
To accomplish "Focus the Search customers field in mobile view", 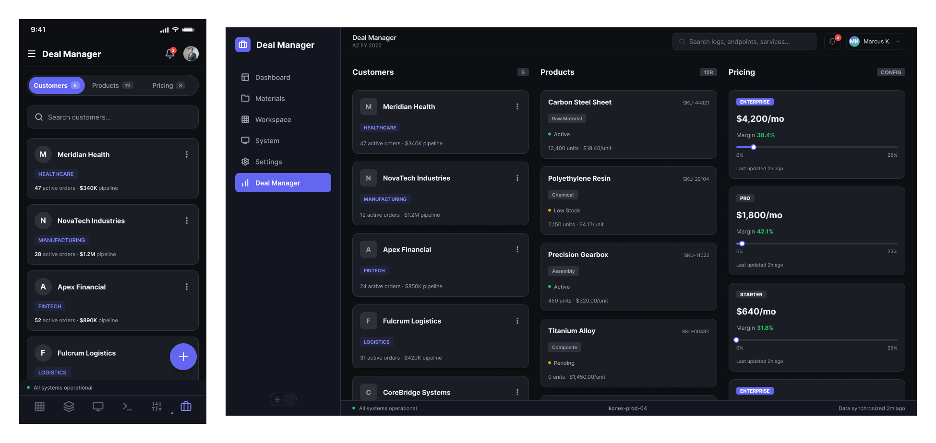I will pos(113,117).
